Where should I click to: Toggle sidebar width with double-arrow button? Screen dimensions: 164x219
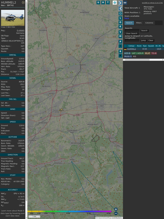click(125, 3)
